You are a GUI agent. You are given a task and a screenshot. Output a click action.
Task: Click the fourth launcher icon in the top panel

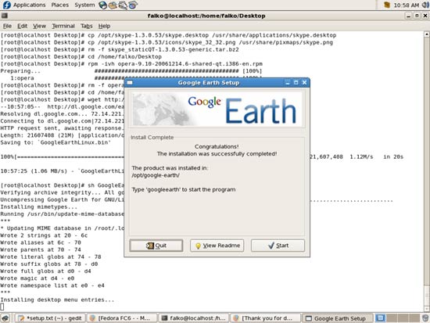tap(133, 5)
